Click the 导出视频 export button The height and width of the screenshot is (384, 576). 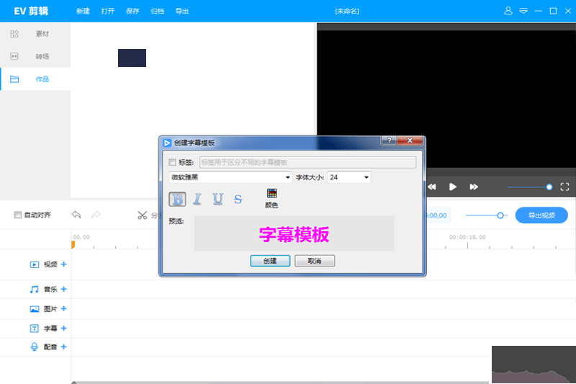tap(541, 215)
